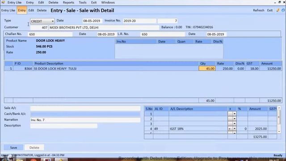Click the Stock value 546.00 PCS

[44, 47]
